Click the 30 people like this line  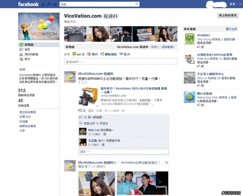point(93,117)
